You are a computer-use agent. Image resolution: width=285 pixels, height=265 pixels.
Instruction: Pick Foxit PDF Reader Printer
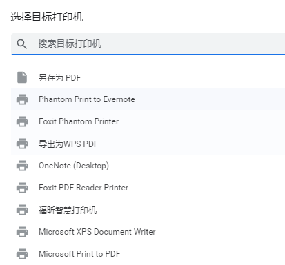pyautogui.click(x=148, y=188)
